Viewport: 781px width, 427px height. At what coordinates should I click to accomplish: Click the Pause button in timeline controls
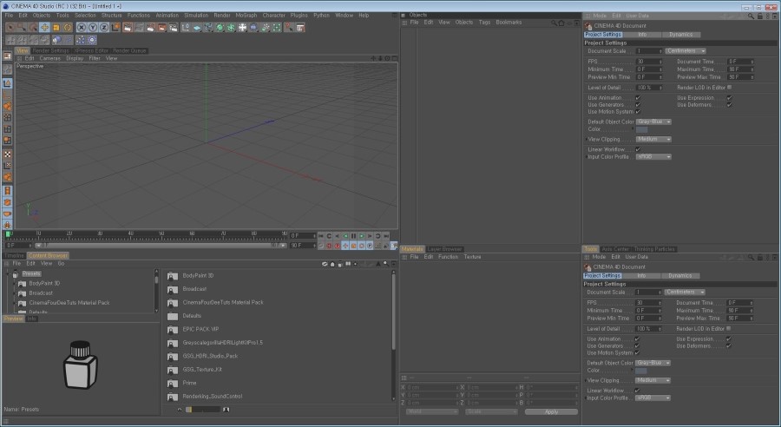[354, 236]
